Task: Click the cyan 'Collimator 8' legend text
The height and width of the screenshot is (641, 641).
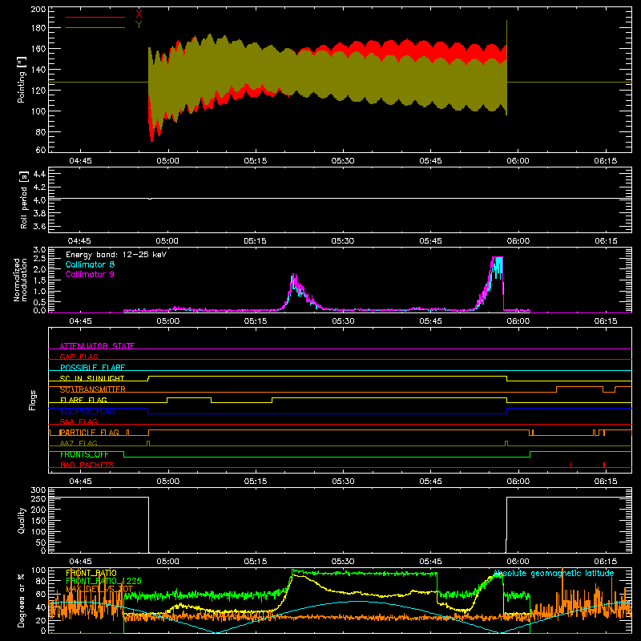Action: (x=90, y=264)
